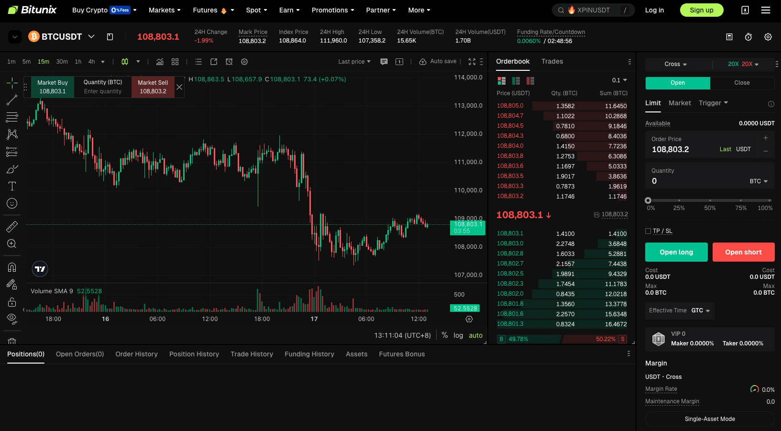
Task: Click the 50% mark on quantity slider
Action: point(710,200)
